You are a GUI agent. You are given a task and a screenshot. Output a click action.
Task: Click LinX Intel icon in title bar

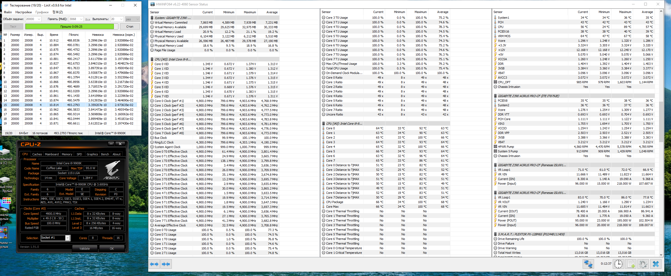click(x=6, y=5)
